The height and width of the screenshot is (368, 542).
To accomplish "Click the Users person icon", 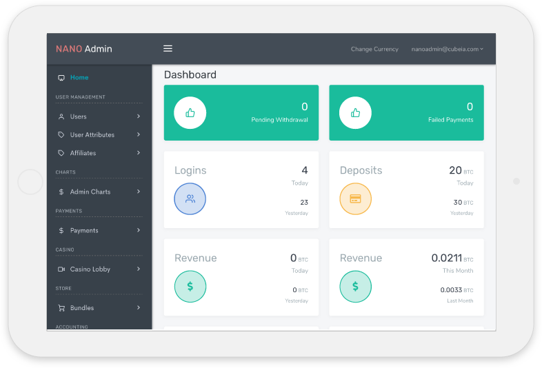I will pyautogui.click(x=61, y=116).
